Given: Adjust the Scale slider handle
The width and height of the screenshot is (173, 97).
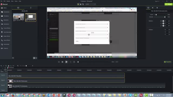Looking at the screenshot, I should coord(156,15).
